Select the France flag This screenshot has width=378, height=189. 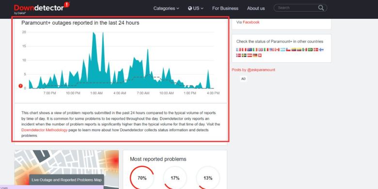(238, 49)
